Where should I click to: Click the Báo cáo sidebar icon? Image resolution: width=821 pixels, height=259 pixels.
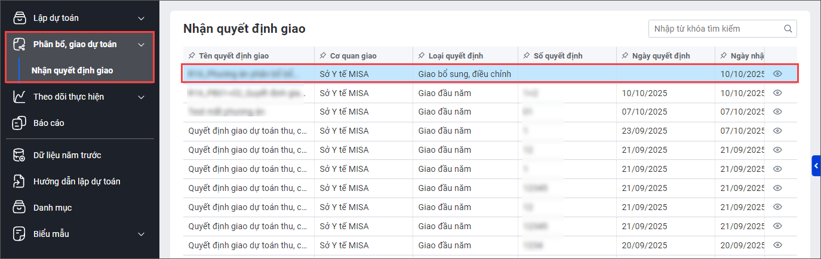(19, 123)
